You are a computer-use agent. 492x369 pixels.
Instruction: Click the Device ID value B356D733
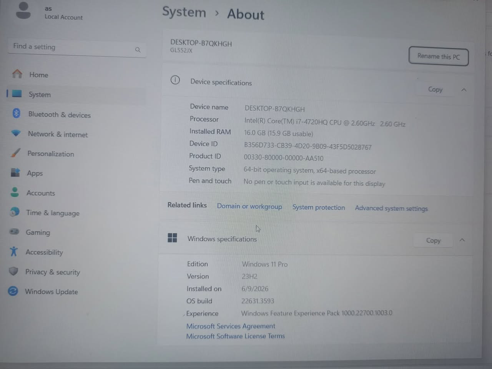click(308, 146)
